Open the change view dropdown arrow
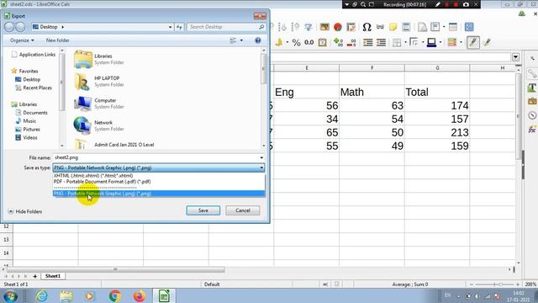The image size is (538, 303). click(x=241, y=40)
